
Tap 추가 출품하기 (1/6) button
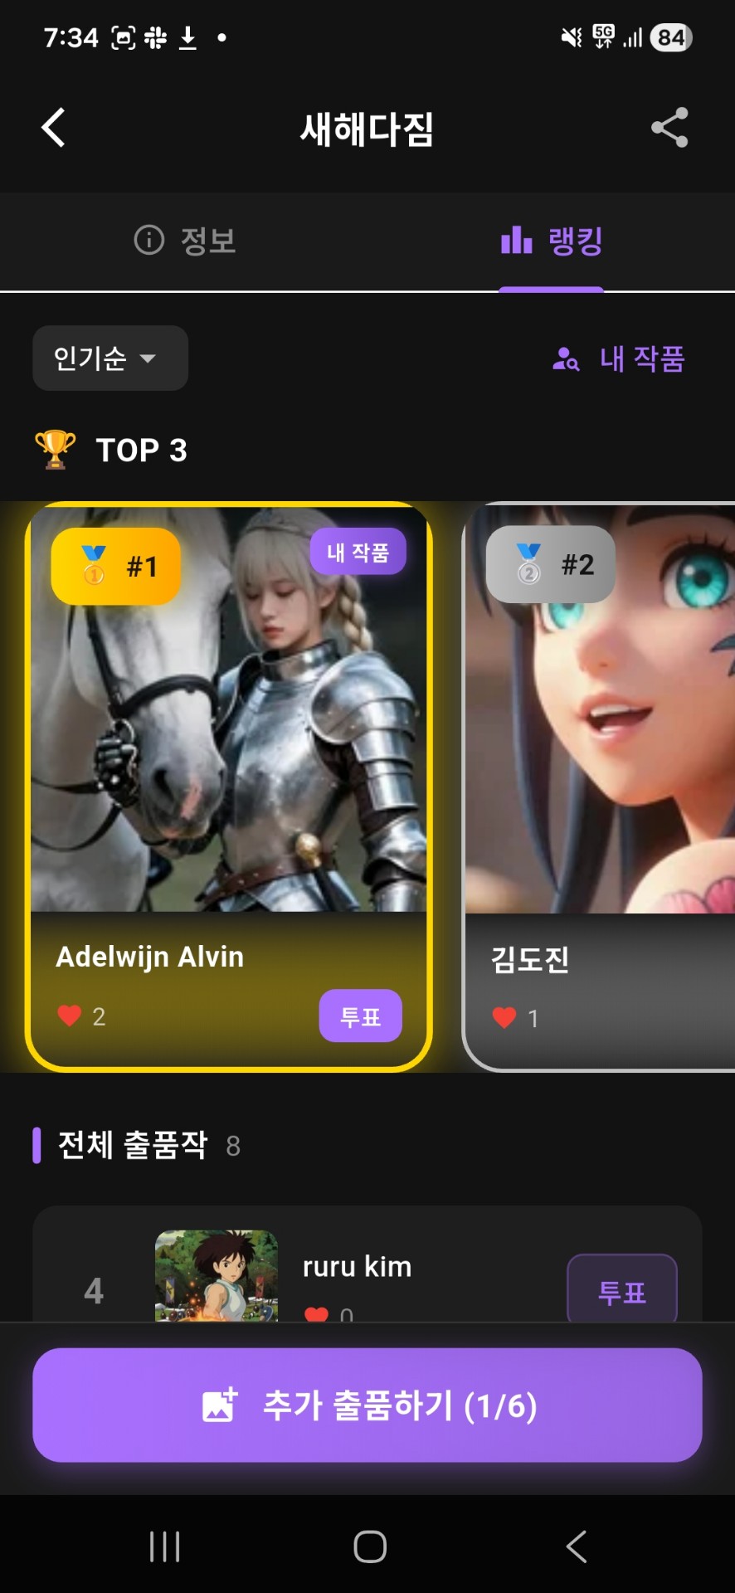[367, 1405]
